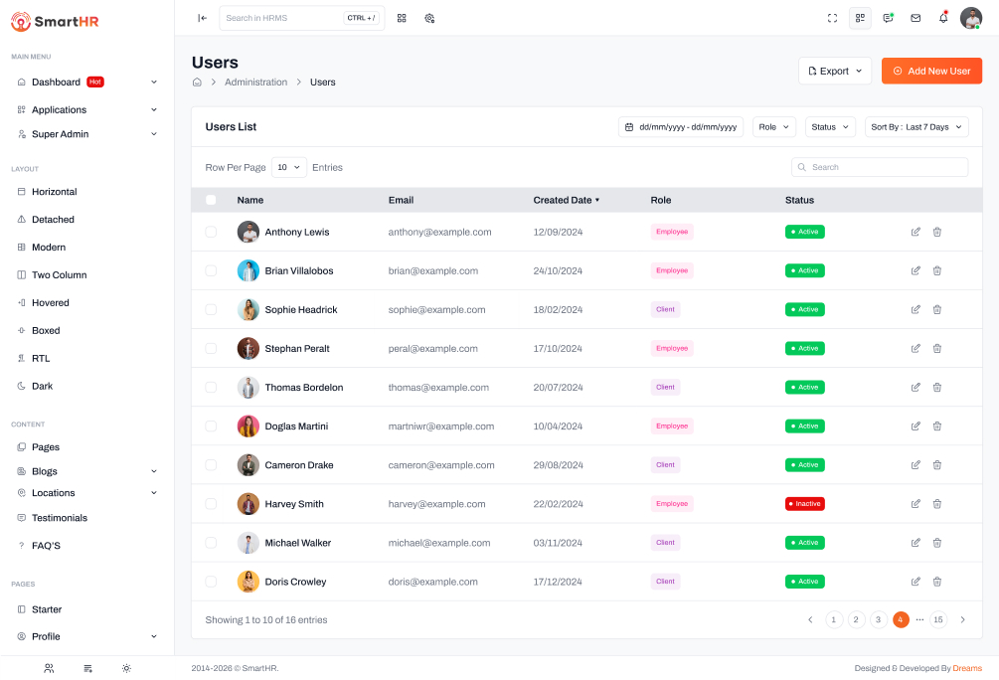Toggle fullscreen mode icon in header

pos(833,18)
